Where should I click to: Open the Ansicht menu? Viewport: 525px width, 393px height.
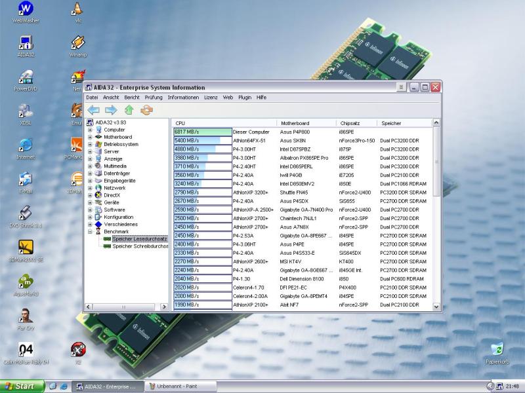point(111,97)
